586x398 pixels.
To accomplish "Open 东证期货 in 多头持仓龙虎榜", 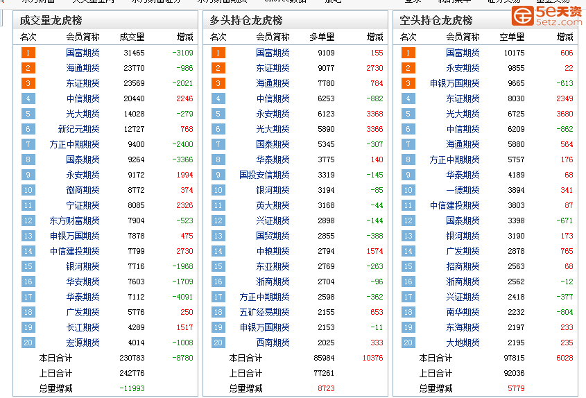I will click(x=273, y=68).
